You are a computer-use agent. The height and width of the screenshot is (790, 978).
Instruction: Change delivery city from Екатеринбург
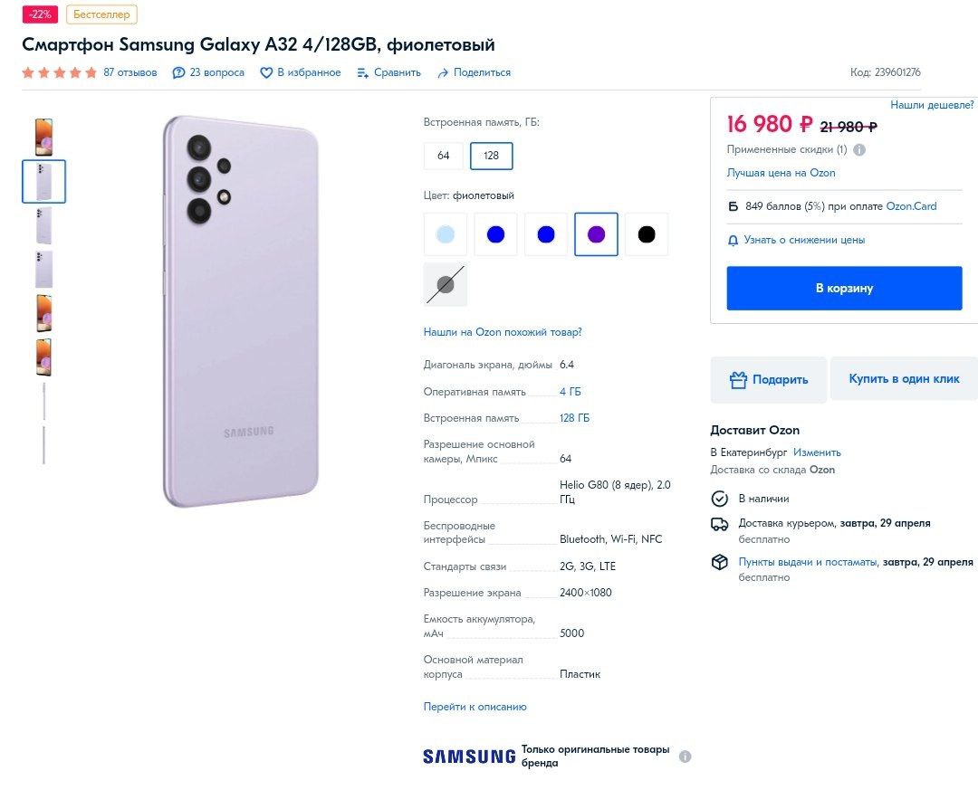click(x=817, y=452)
